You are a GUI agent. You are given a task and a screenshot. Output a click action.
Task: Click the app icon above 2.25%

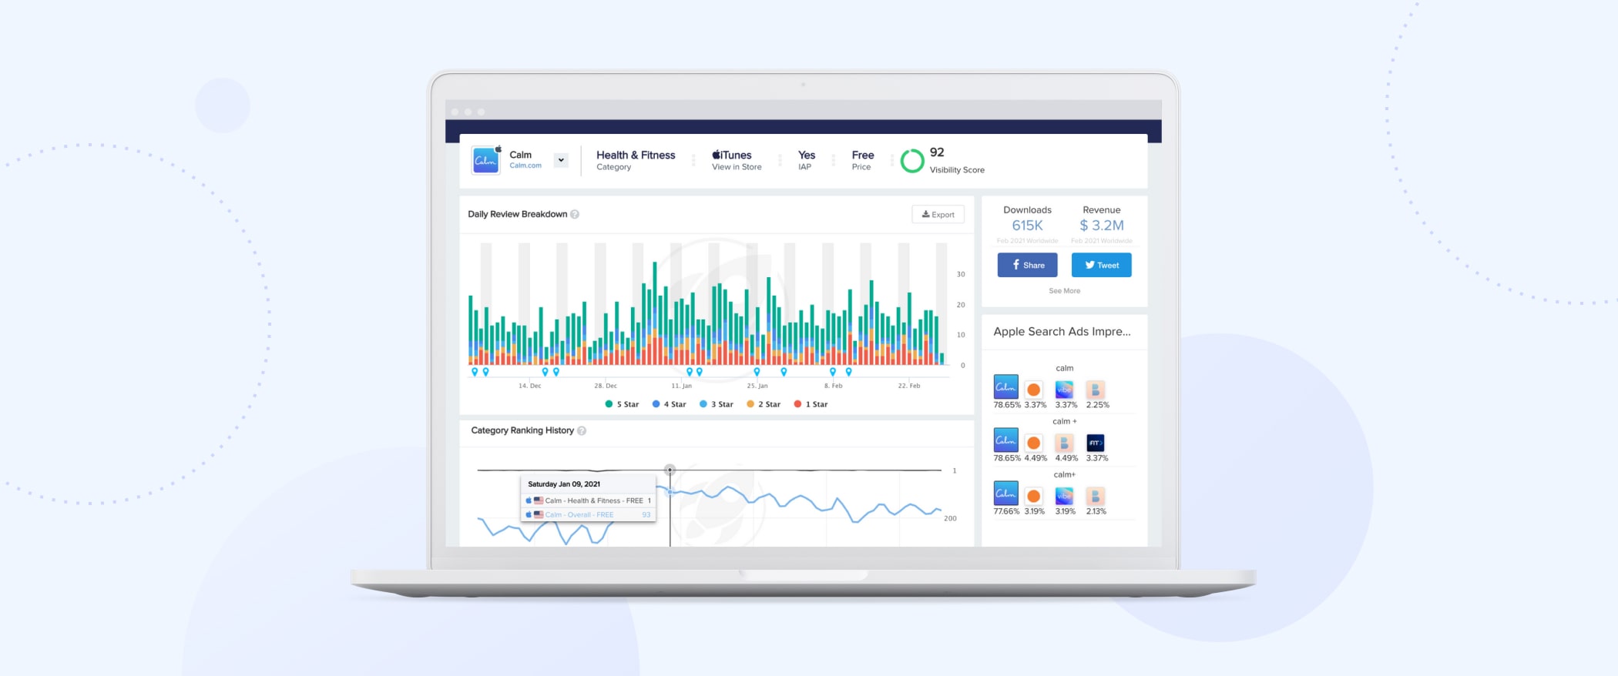pyautogui.click(x=1095, y=390)
